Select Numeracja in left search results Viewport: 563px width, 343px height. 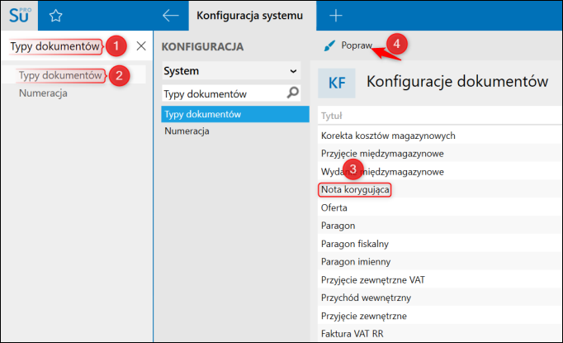click(43, 93)
